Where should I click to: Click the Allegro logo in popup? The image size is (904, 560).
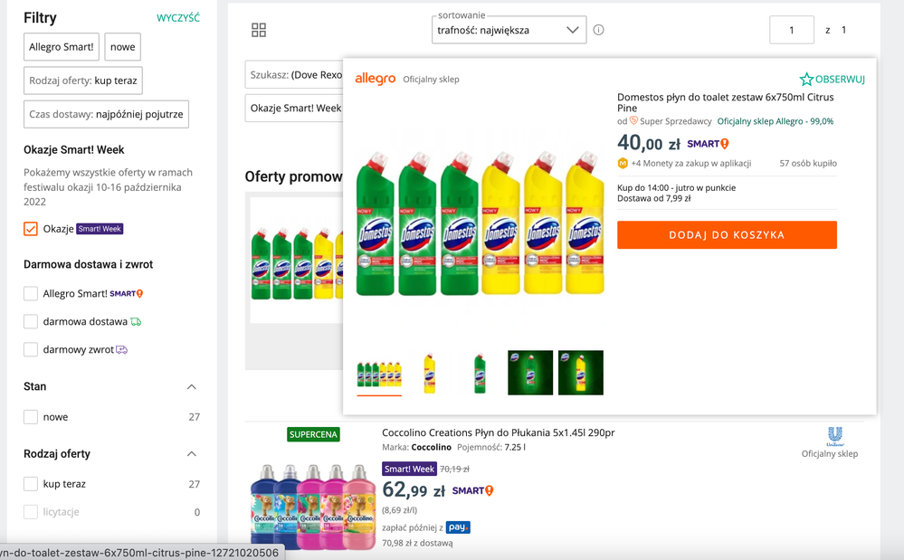tap(375, 80)
